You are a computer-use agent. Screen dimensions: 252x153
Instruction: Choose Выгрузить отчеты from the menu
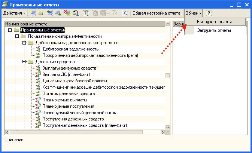tap(214, 22)
